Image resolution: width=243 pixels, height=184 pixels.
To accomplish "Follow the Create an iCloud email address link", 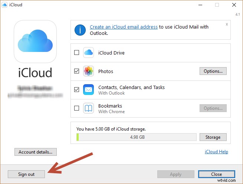I will (x=124, y=27).
